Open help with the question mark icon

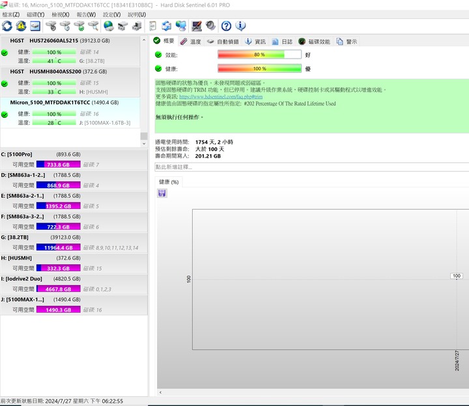tap(226, 26)
